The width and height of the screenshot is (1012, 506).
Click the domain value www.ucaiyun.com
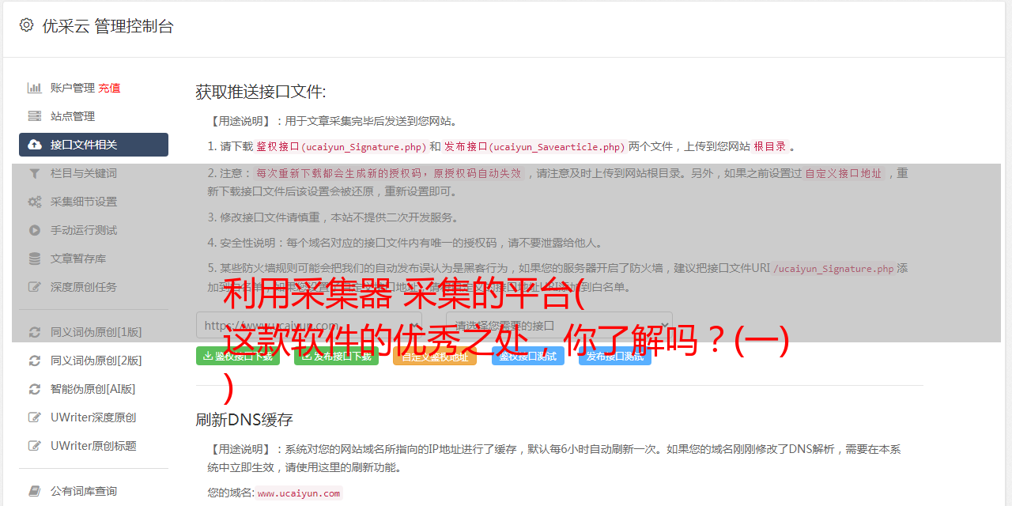tap(299, 493)
